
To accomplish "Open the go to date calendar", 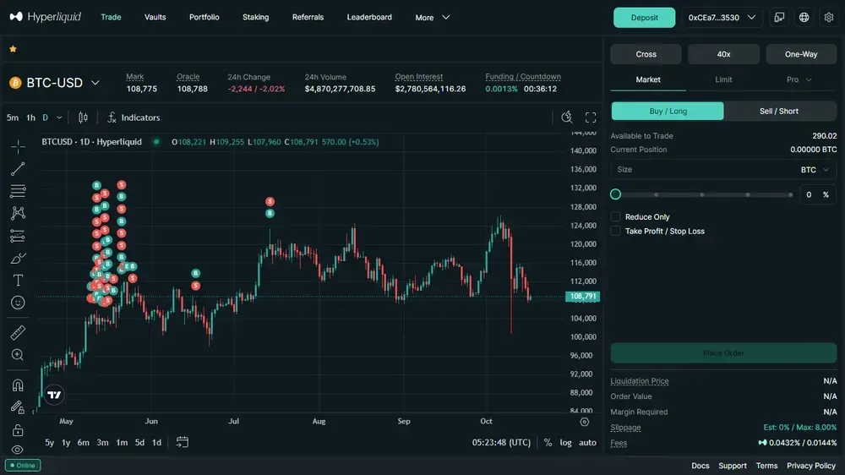I will point(183,442).
